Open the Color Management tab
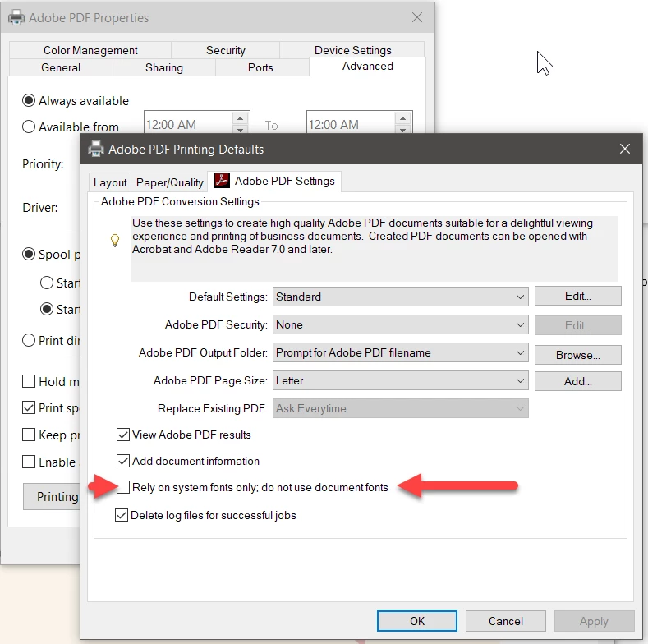Image resolution: width=648 pixels, height=644 pixels. [x=90, y=50]
